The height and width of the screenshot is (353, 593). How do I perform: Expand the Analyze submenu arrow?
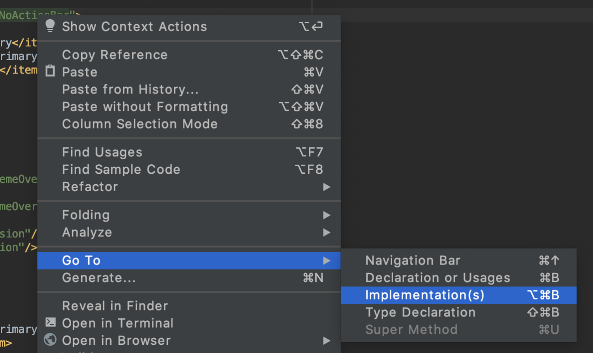coord(327,233)
